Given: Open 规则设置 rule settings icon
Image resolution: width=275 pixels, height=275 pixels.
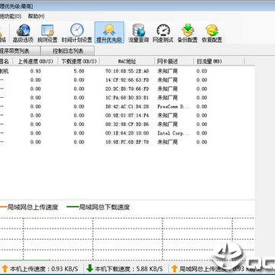Looking at the screenshot, I should [47, 33].
